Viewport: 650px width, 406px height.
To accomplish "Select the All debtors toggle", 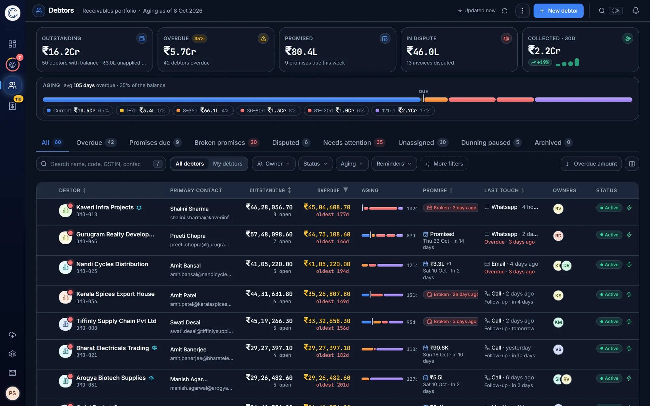I will click(189, 164).
